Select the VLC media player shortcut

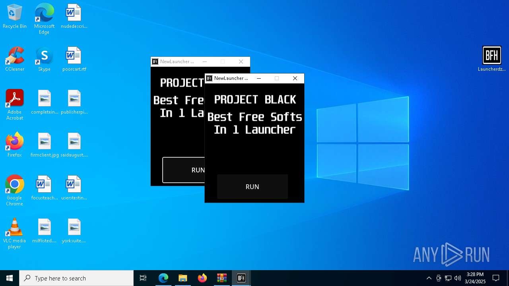(15, 234)
